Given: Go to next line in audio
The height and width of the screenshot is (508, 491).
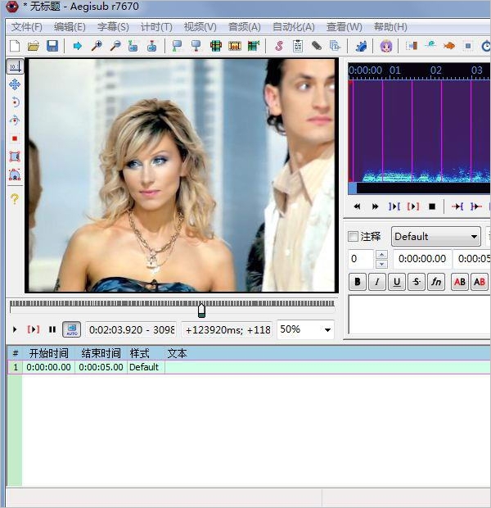Looking at the screenshot, I should click(x=375, y=206).
